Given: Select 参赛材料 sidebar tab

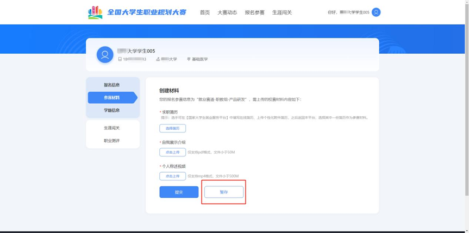Looking at the screenshot, I should click(112, 98).
